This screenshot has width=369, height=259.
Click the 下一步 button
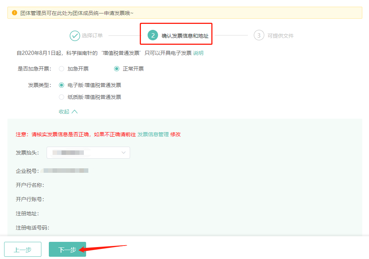click(67, 249)
